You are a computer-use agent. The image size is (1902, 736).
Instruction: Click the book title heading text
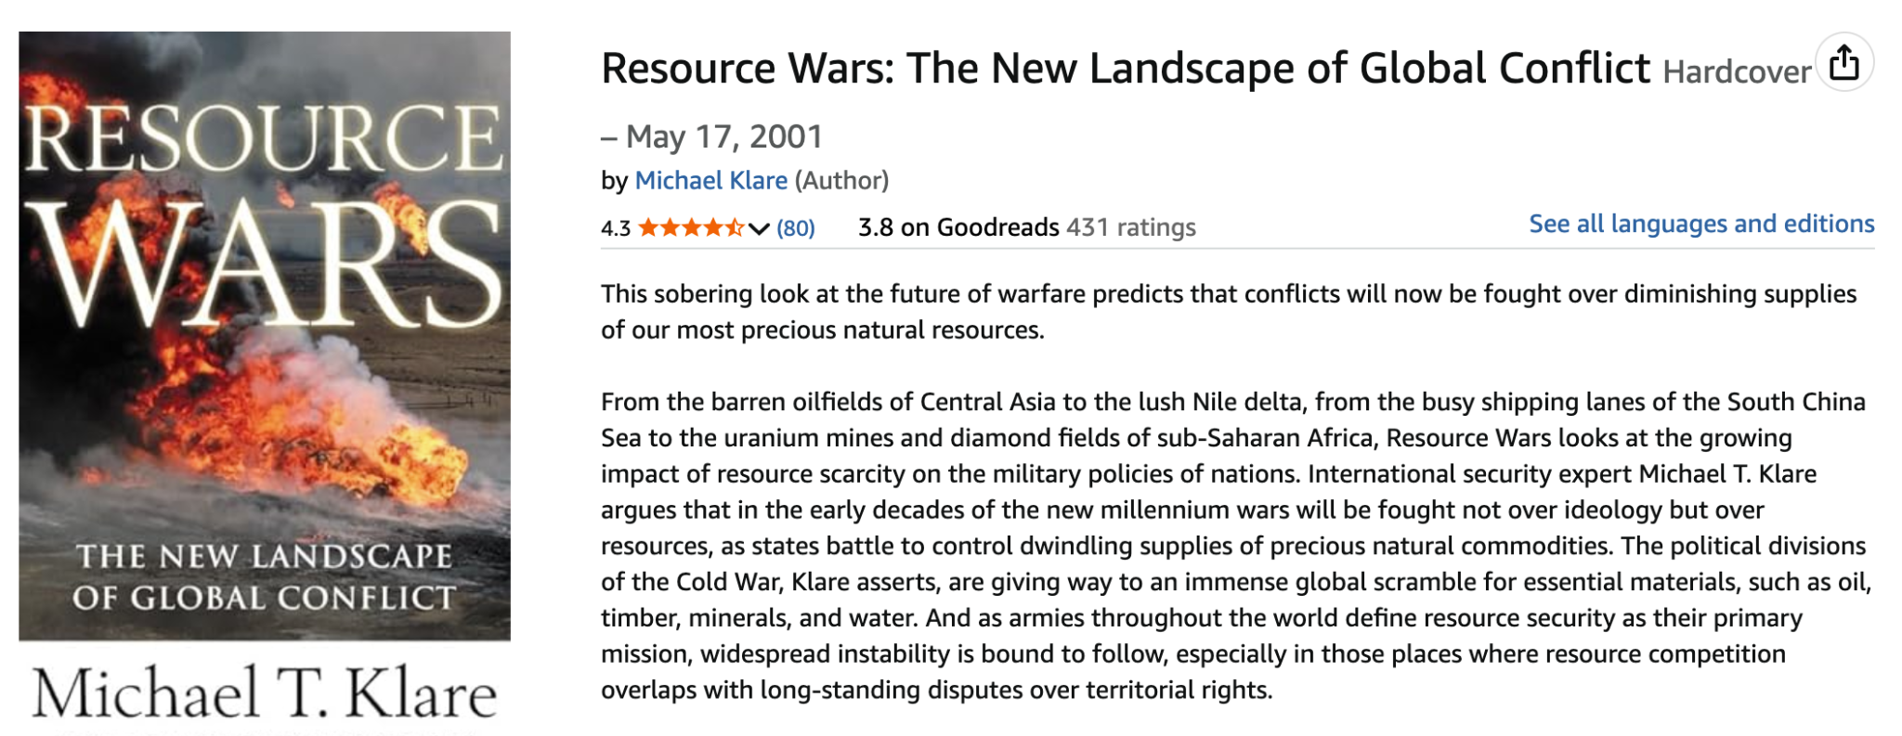pyautogui.click(x=1125, y=69)
